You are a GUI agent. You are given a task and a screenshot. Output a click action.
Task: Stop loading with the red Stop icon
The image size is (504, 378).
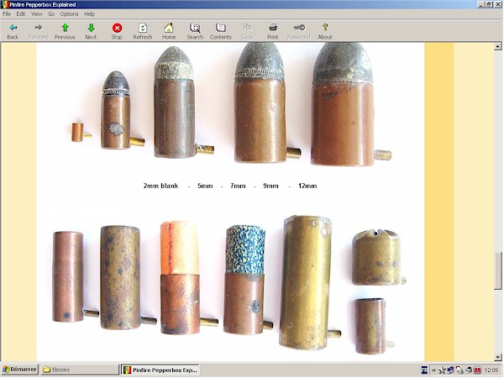117,31
